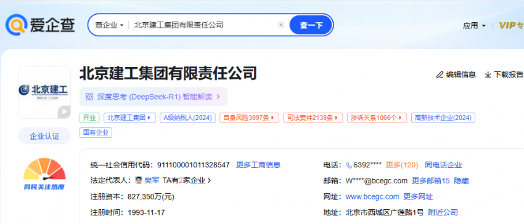Expand 司法案件2139条 tag
The image size is (524, 224).
click(x=313, y=118)
